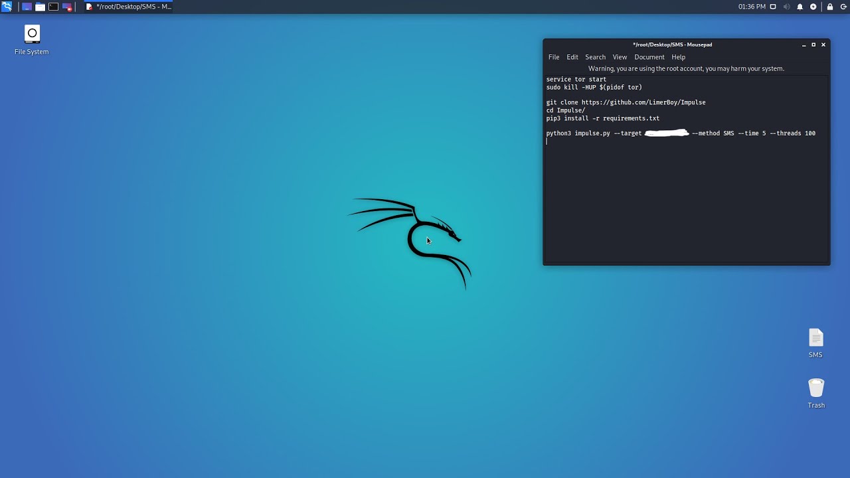The image size is (850, 478).
Task: Open the clock showing 01:36 PM
Action: coord(752,7)
